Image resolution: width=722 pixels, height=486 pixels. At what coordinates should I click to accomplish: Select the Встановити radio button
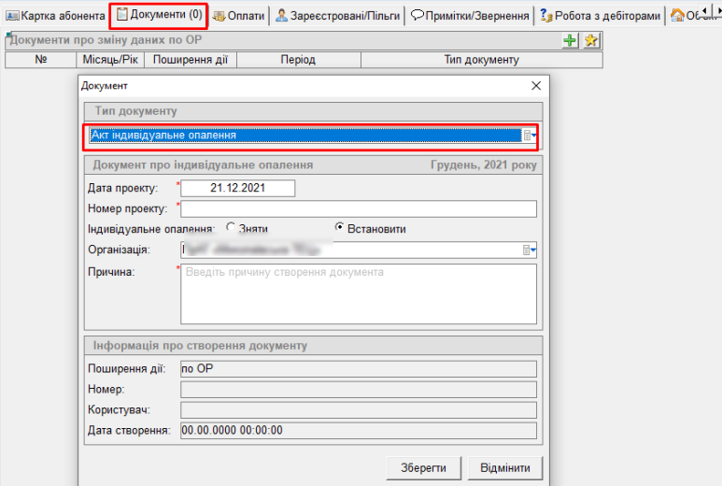340,228
